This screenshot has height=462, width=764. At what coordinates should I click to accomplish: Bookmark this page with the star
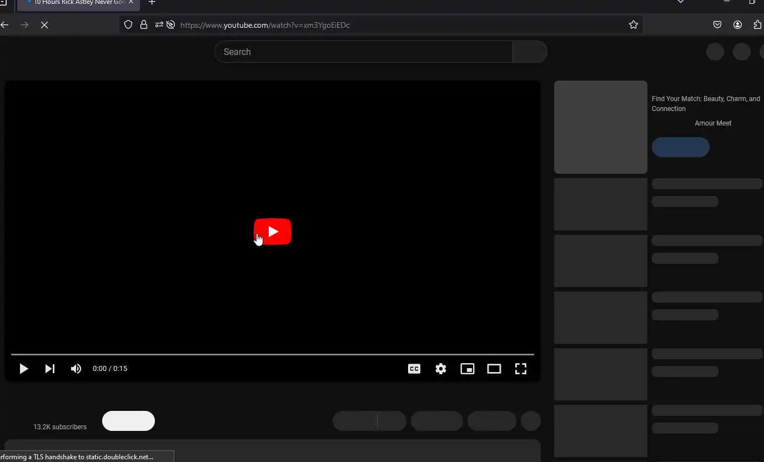coord(634,24)
